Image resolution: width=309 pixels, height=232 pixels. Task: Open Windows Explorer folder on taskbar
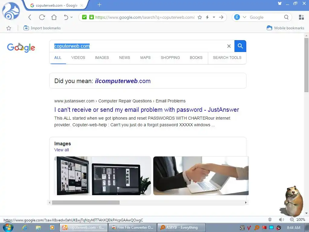coord(38,227)
